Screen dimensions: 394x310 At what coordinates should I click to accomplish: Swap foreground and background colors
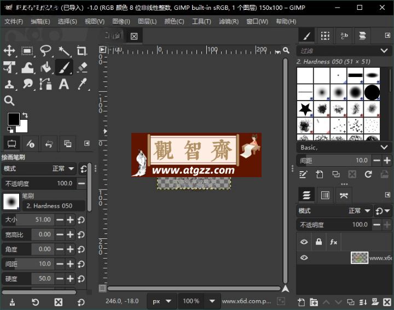[25, 115]
